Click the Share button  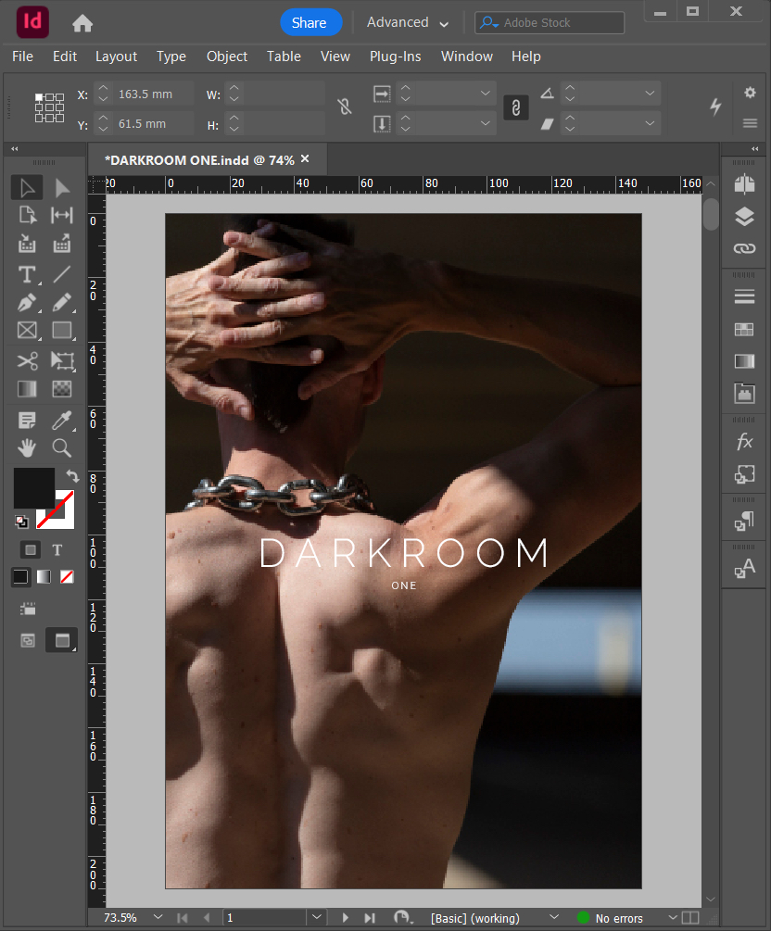coord(310,23)
